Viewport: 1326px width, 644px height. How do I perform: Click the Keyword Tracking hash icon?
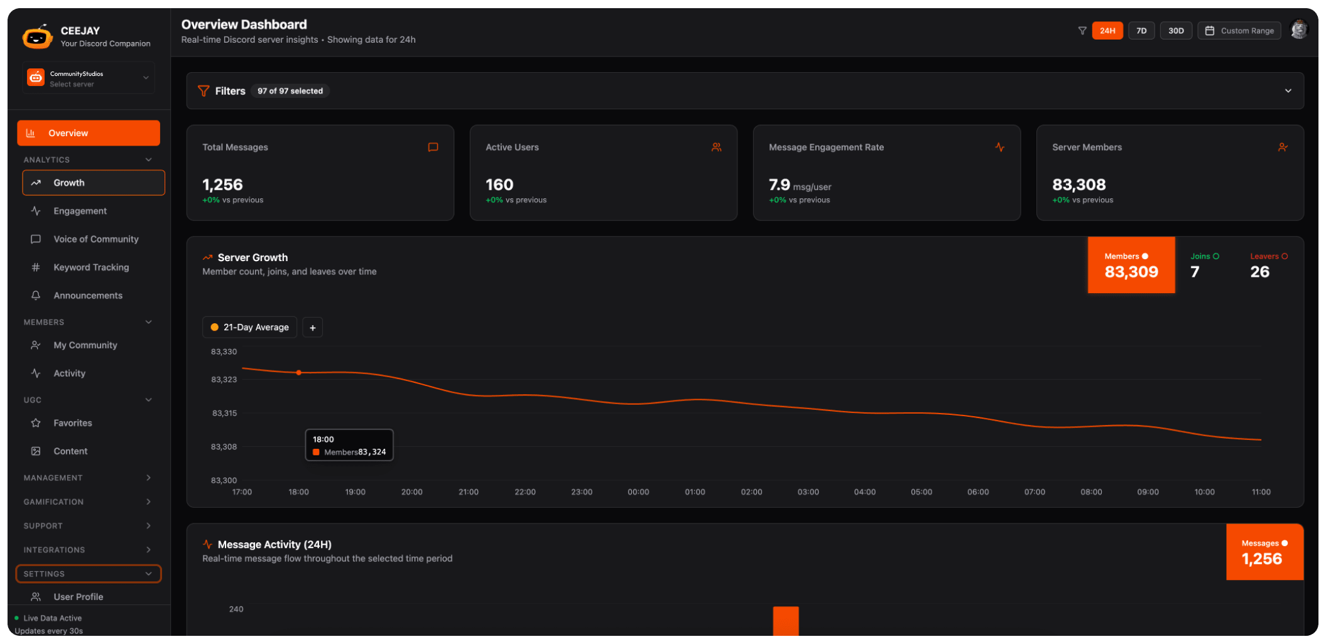click(36, 267)
